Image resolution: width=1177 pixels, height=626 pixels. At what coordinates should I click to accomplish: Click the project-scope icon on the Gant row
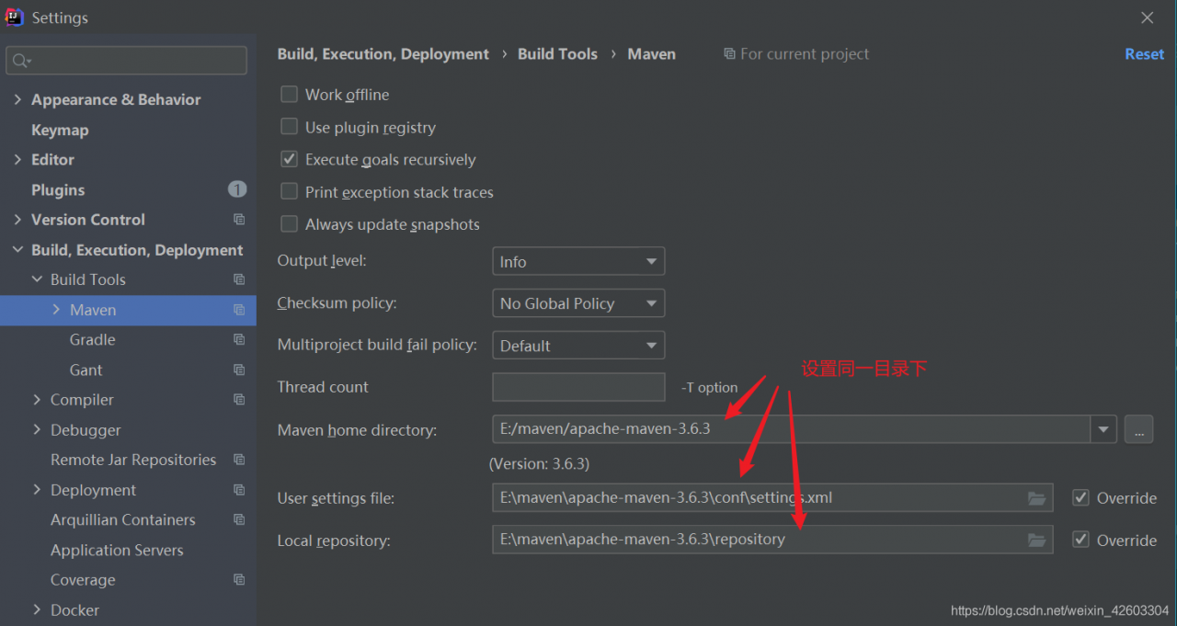239,370
